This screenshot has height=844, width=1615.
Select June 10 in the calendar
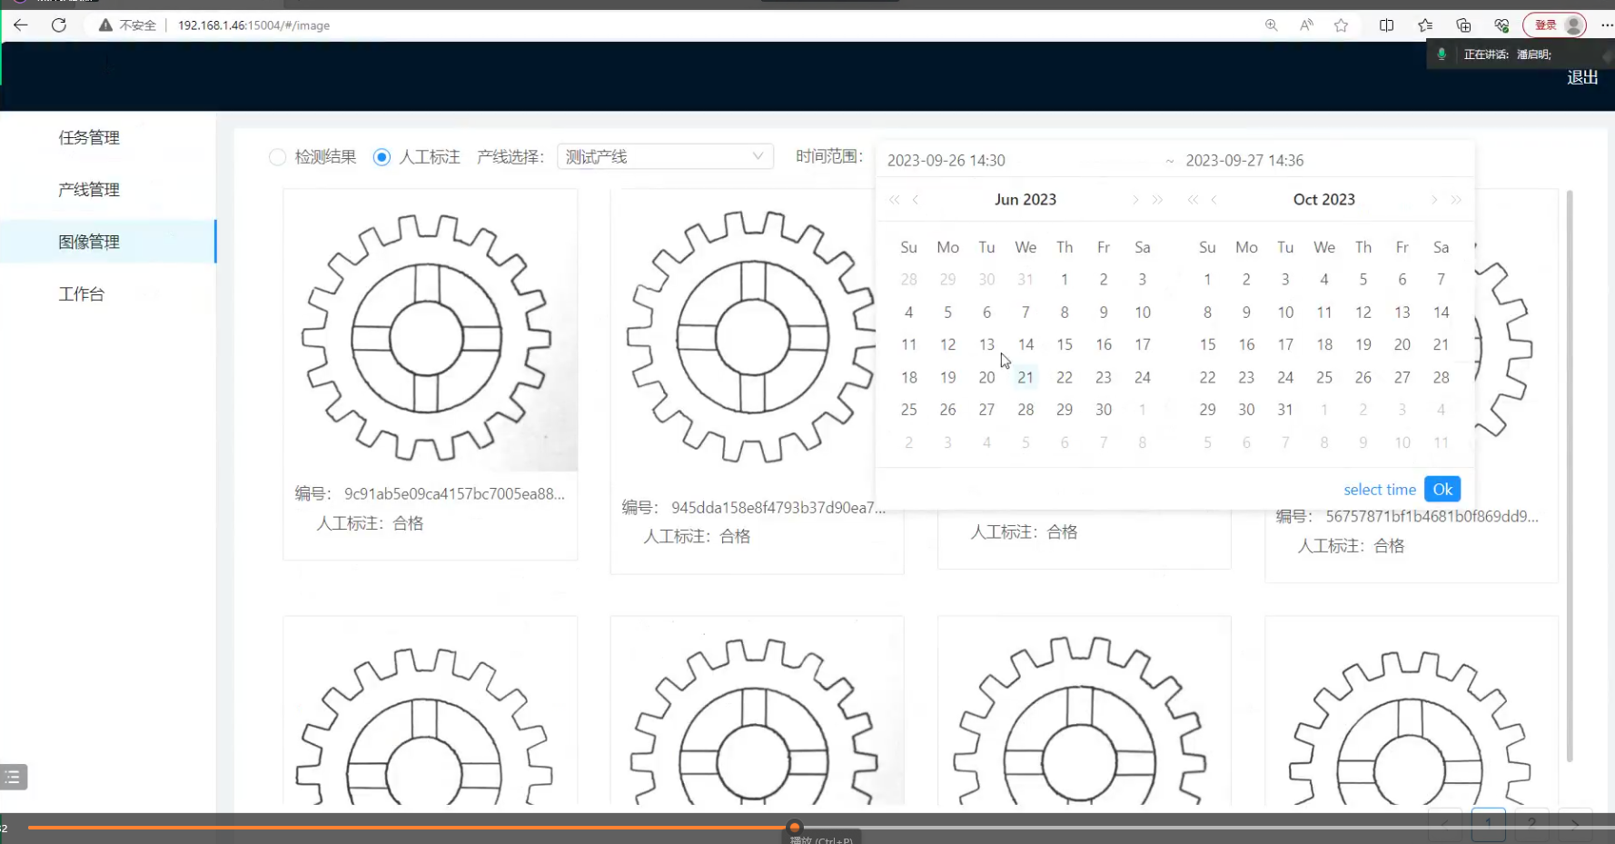click(1143, 313)
